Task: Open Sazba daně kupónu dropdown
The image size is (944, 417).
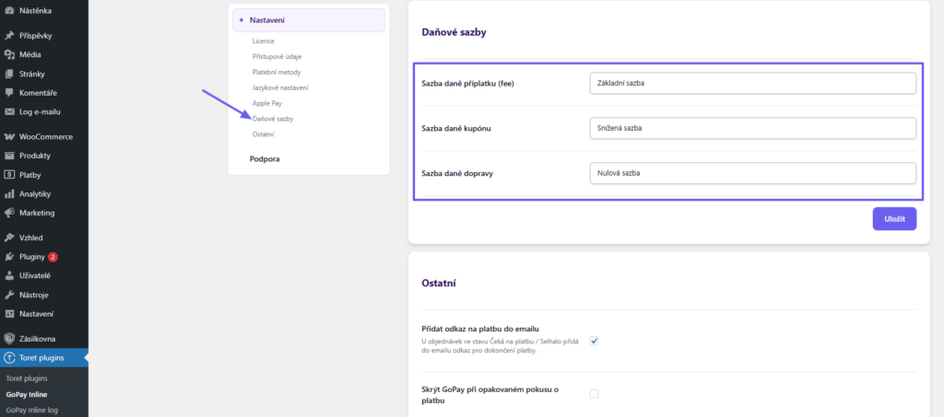Action: tap(753, 128)
